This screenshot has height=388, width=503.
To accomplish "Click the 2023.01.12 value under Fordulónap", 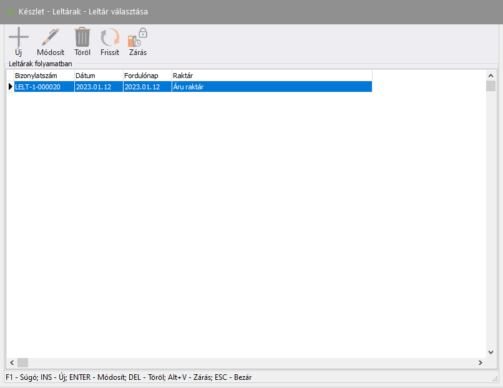I will pos(147,87).
